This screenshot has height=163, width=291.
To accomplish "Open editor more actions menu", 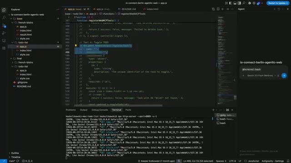I will (232, 9).
